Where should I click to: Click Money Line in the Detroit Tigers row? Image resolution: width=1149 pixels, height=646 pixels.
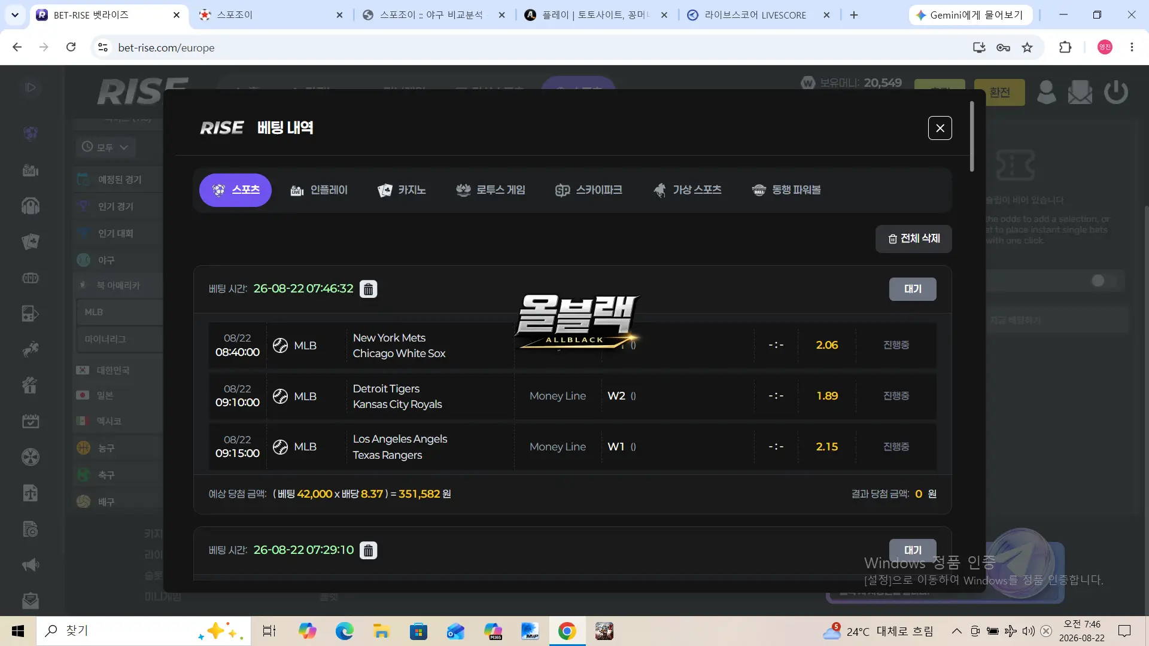click(558, 396)
